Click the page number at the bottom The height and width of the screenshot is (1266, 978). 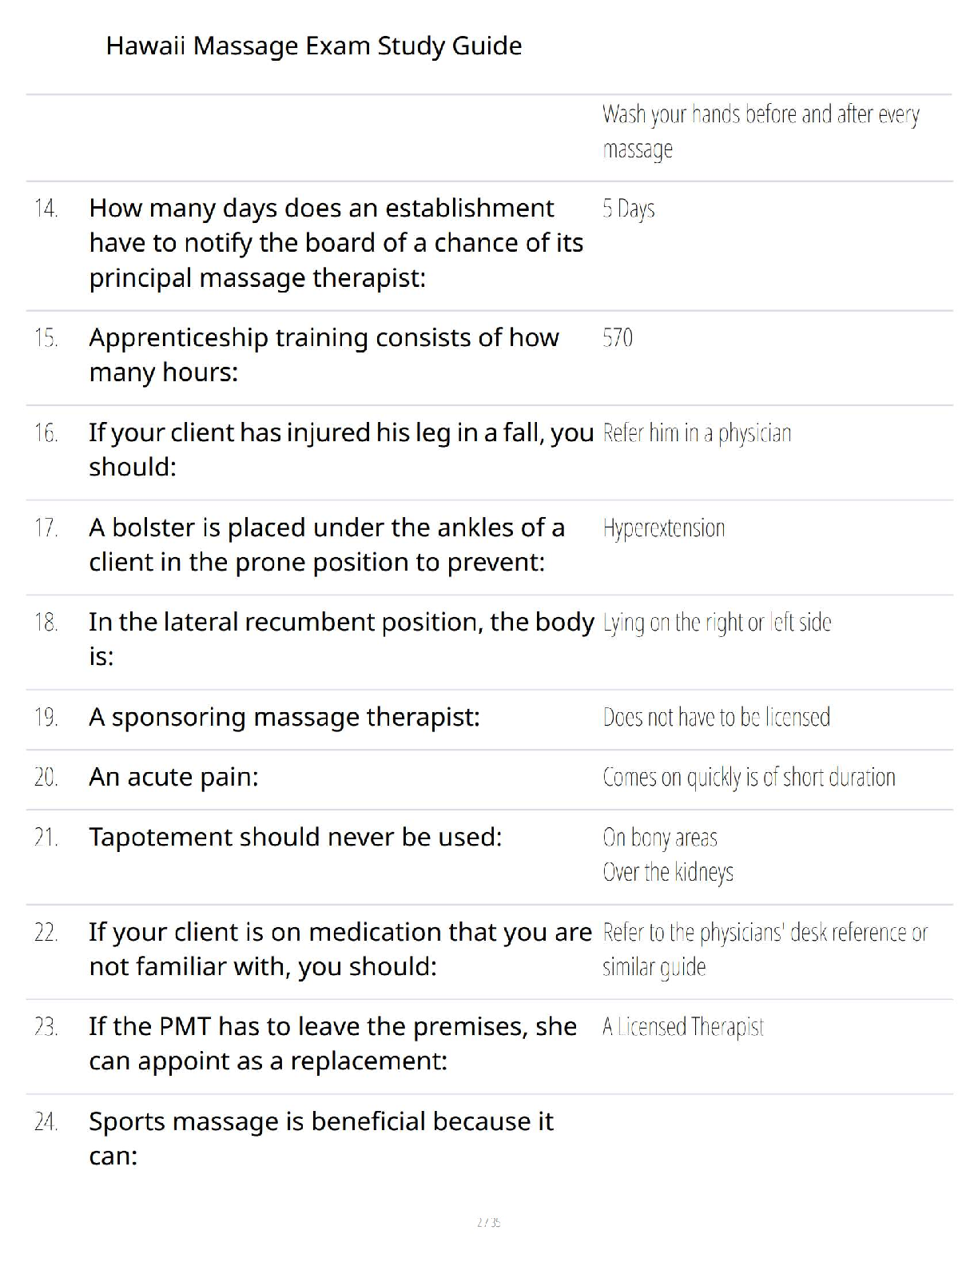pos(488,1222)
